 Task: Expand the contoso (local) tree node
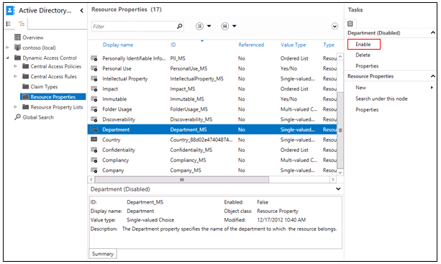[8, 47]
